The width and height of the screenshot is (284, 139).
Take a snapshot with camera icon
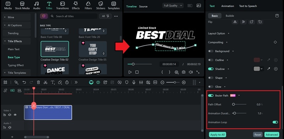pyautogui.click(x=184, y=72)
